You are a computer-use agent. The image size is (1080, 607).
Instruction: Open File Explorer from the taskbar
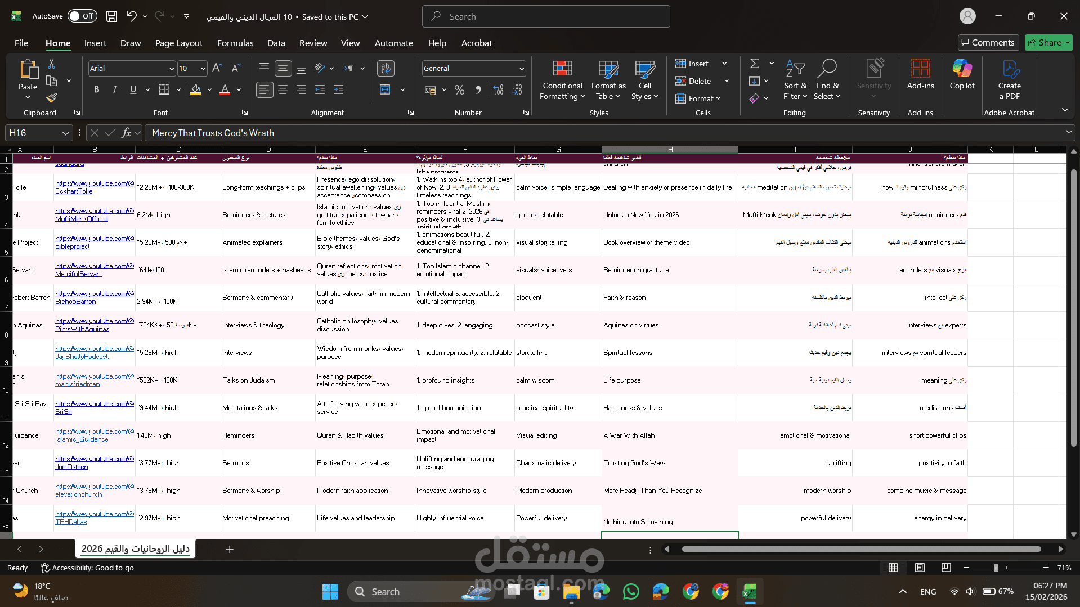coord(571,592)
